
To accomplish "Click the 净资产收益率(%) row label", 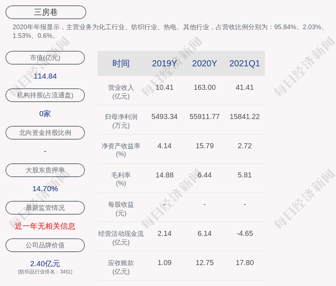I will pyautogui.click(x=121, y=150).
